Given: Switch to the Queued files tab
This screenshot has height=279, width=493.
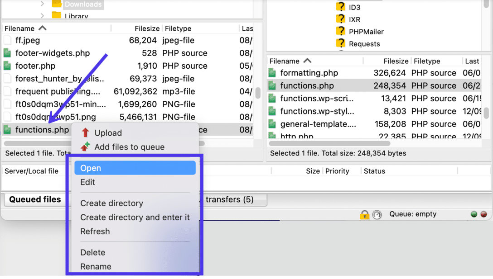Looking at the screenshot, I should pyautogui.click(x=35, y=199).
